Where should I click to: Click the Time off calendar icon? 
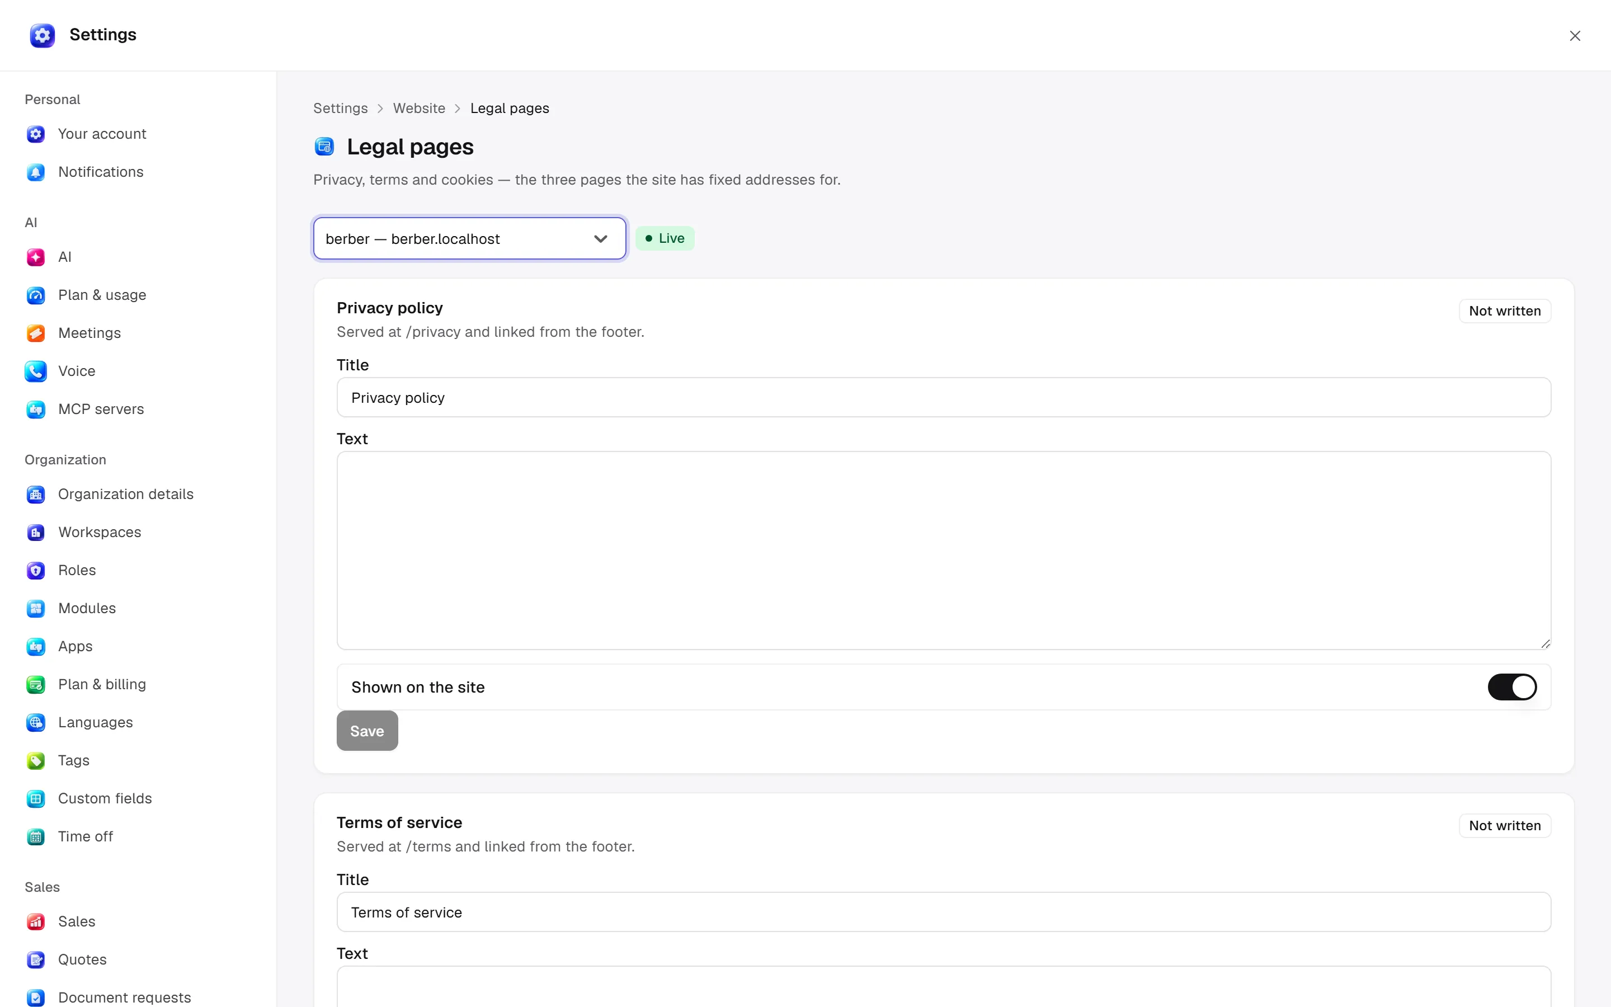[x=36, y=836]
